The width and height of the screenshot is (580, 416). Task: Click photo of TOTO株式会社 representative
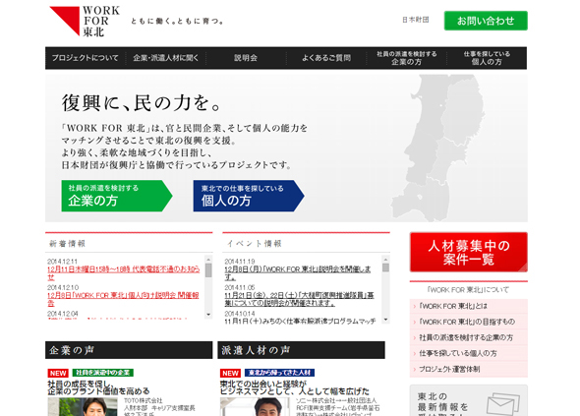click(84, 407)
